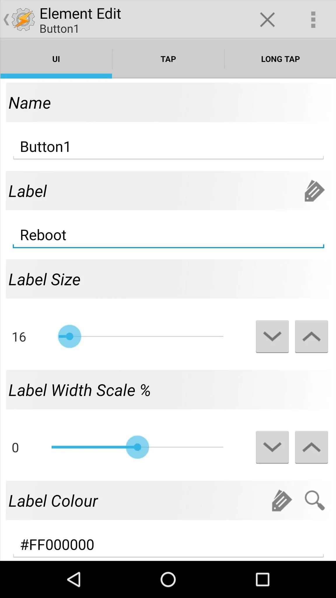Tap the Label Colour tag icon

(282, 501)
